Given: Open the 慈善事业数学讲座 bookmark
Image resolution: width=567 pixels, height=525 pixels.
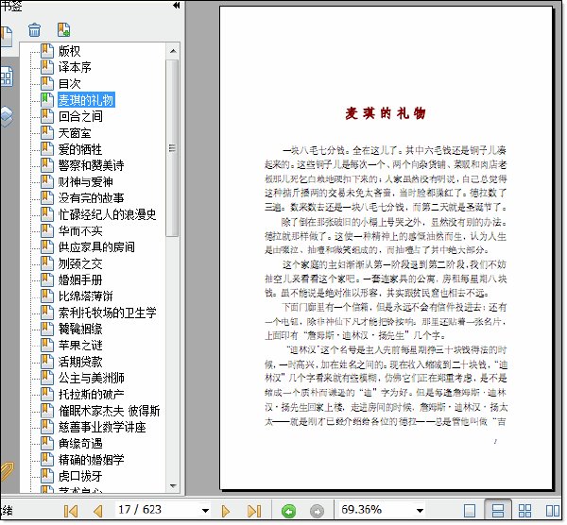Looking at the screenshot, I should coord(102,427).
